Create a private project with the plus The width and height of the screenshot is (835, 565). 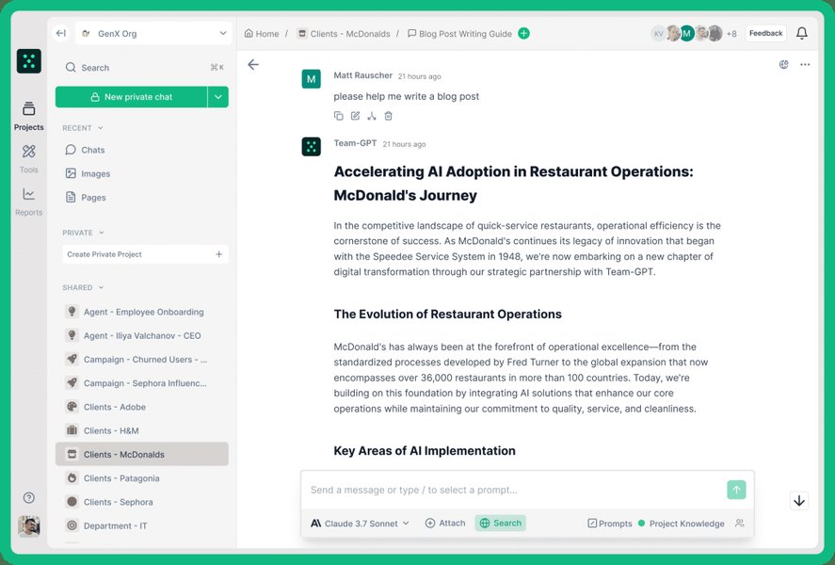point(218,254)
